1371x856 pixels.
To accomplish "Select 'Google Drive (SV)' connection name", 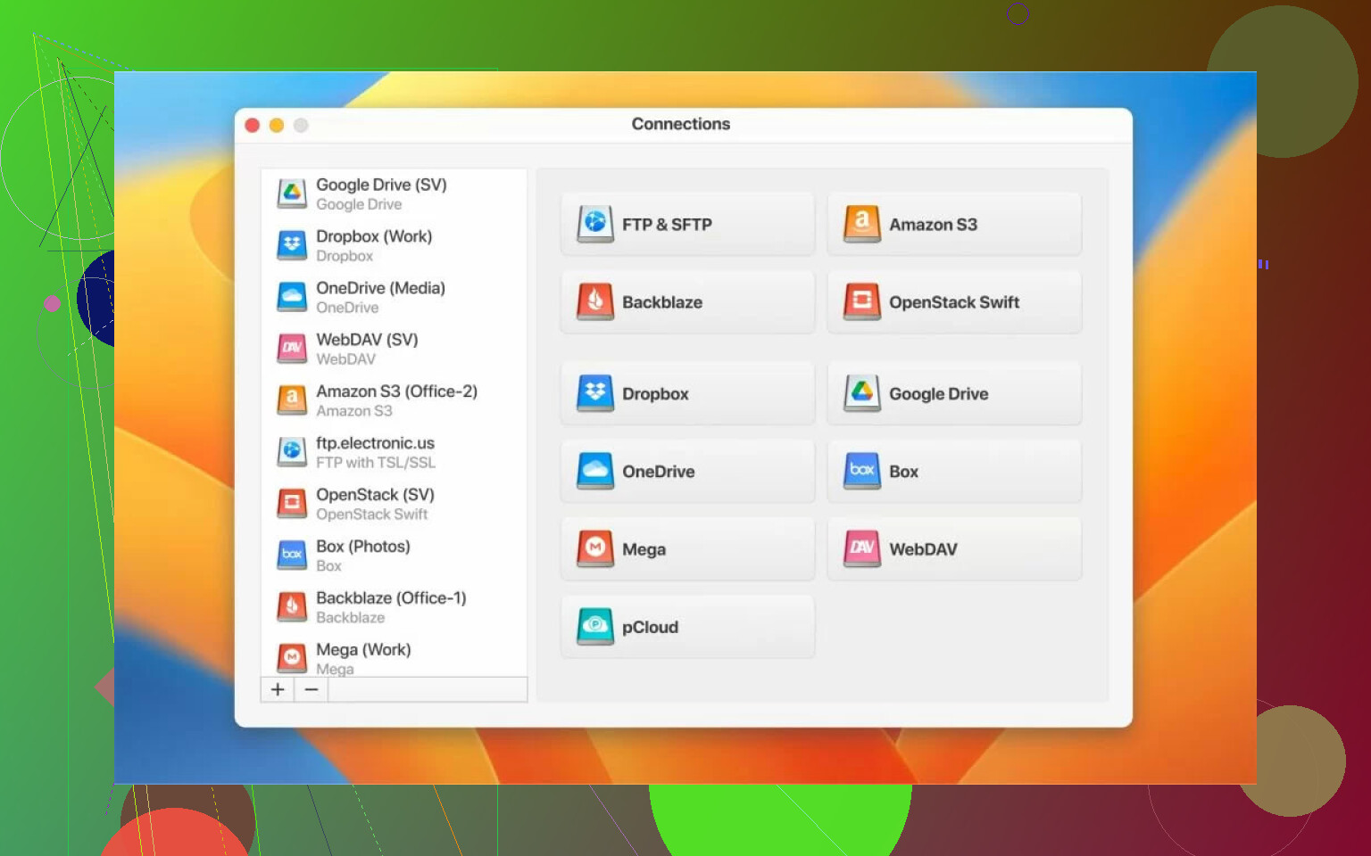I will click(381, 185).
